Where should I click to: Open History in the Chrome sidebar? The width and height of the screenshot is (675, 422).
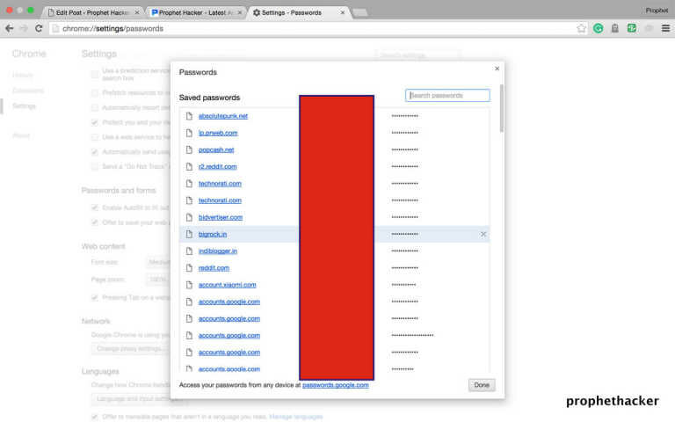[23, 76]
